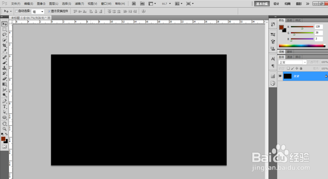The image size is (328, 179).
Task: Switch to the 色板 tab
Action: (290, 20)
